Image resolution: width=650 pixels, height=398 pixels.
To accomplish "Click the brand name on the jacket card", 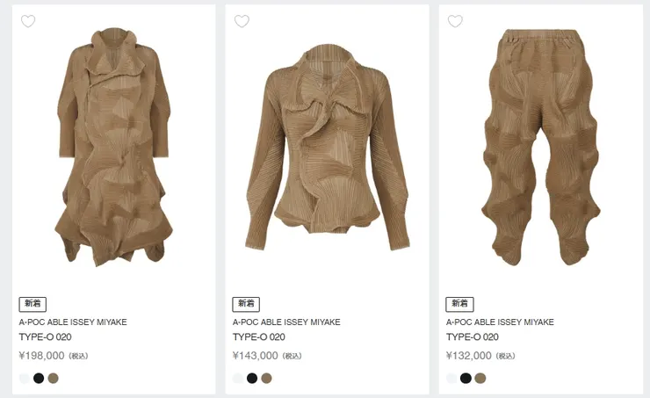I will (286, 322).
